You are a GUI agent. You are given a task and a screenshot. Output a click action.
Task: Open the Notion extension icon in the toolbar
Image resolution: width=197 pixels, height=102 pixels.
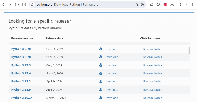click(24, 5)
